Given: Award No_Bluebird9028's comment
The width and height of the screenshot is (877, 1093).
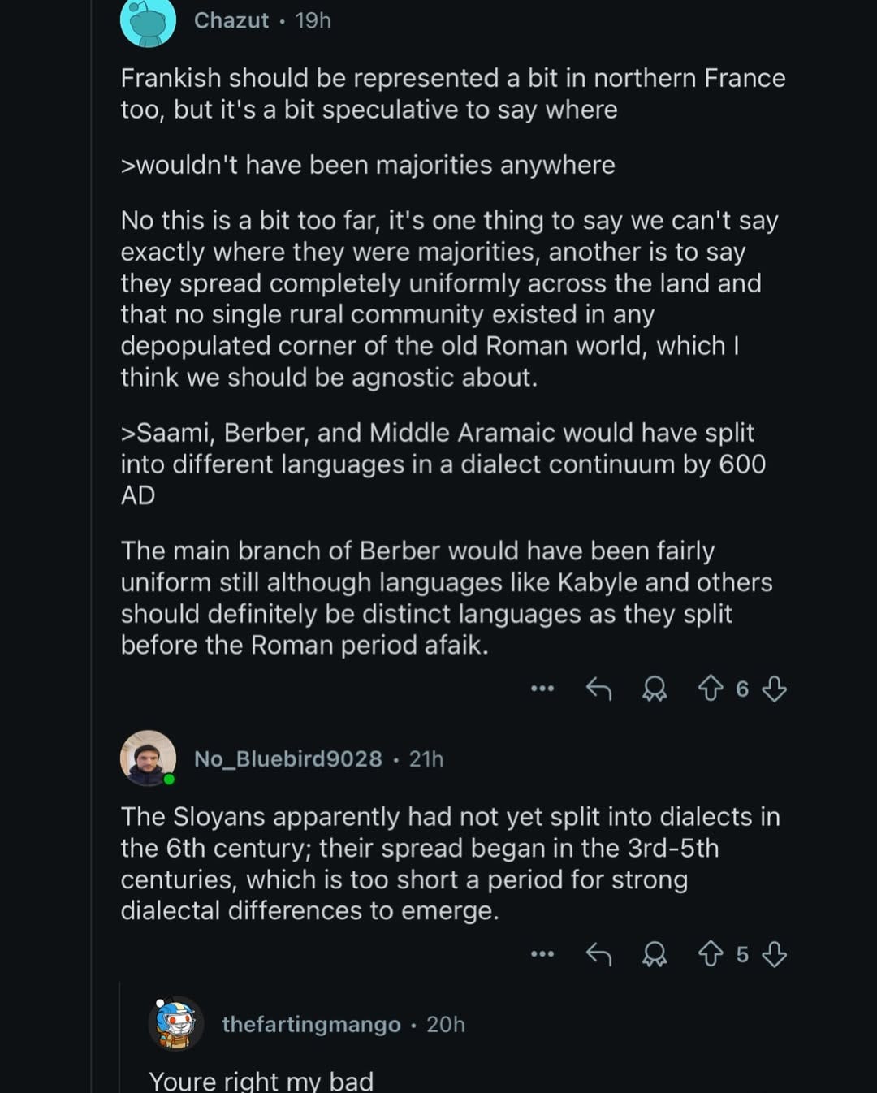Looking at the screenshot, I should (654, 954).
